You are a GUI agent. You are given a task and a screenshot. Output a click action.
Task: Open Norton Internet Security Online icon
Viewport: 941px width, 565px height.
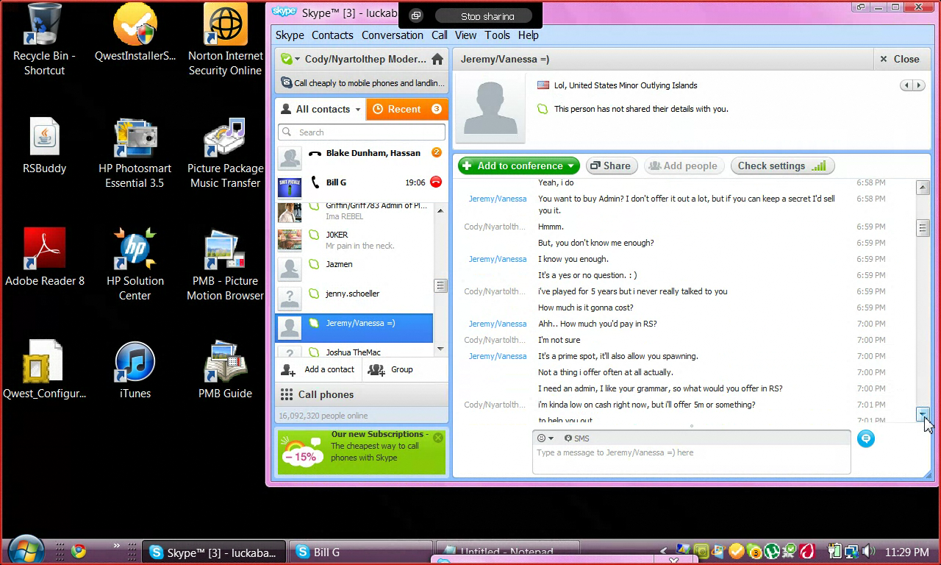pos(225,40)
